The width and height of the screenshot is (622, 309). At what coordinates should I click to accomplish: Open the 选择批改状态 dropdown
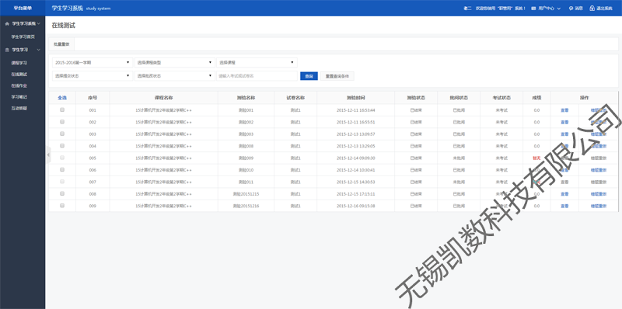point(174,75)
